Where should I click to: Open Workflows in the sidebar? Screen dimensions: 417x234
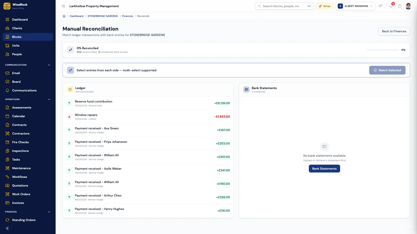pos(28,177)
